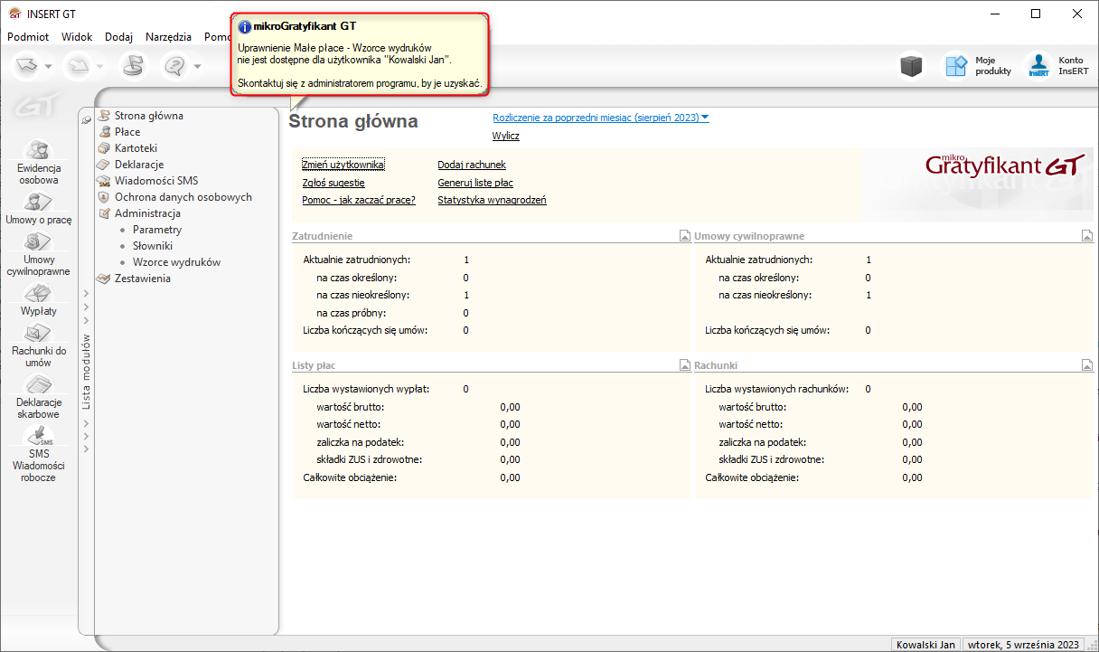Open Parametry under Administracja
Viewport: 1099px width, 652px height.
pyautogui.click(x=157, y=230)
